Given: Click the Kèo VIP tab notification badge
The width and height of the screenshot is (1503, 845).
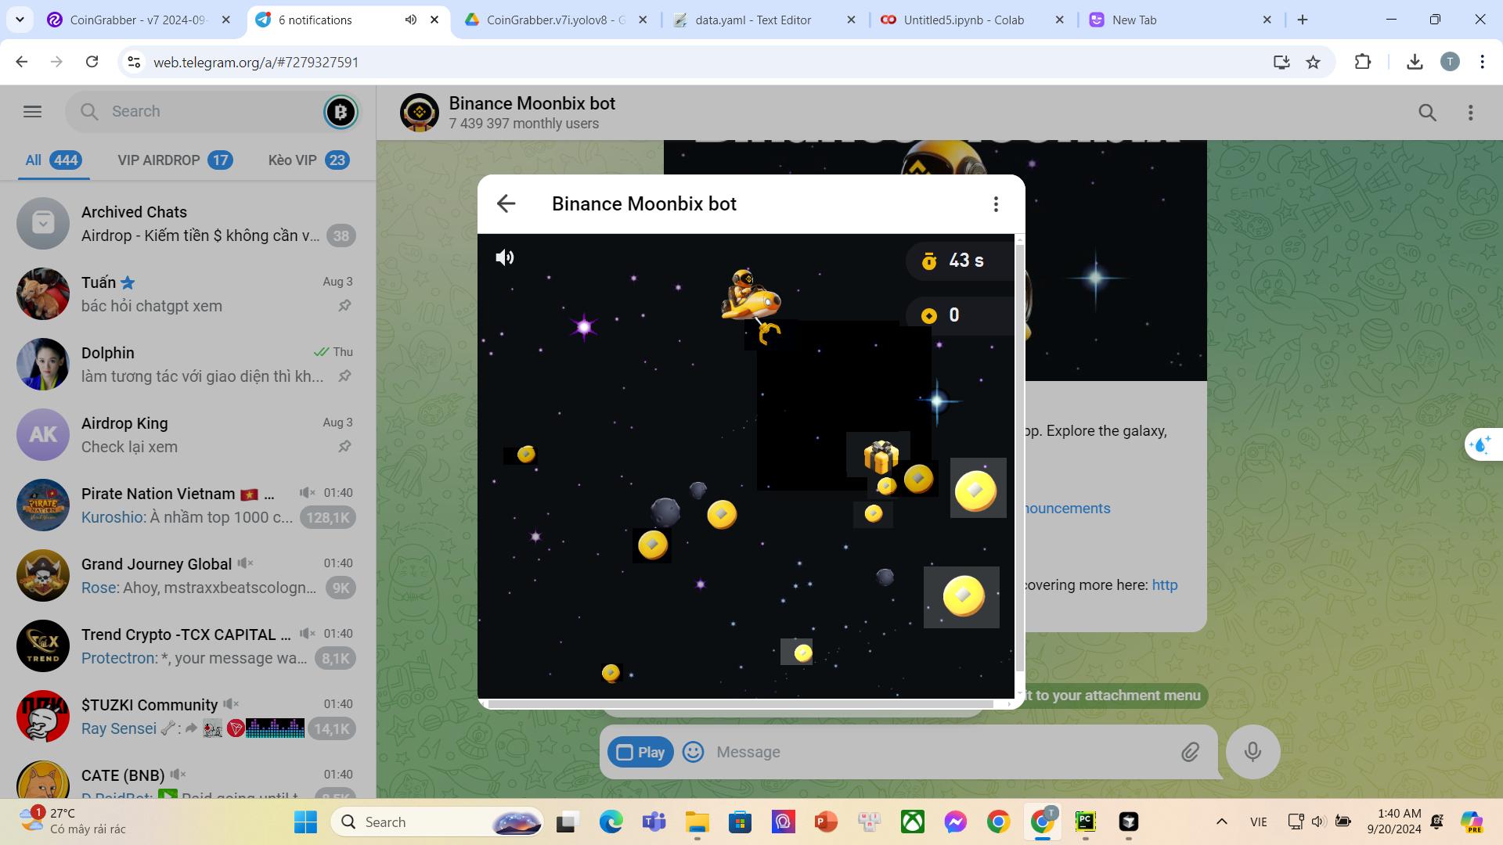Looking at the screenshot, I should tap(337, 160).
